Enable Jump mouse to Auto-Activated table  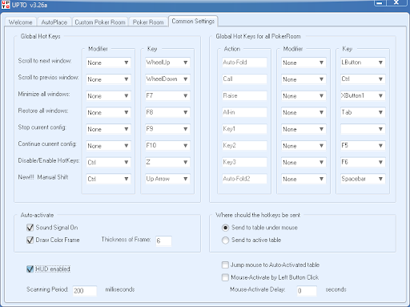225,265
